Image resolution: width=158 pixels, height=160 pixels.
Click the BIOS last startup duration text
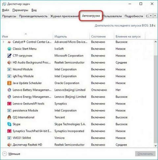[125, 26]
